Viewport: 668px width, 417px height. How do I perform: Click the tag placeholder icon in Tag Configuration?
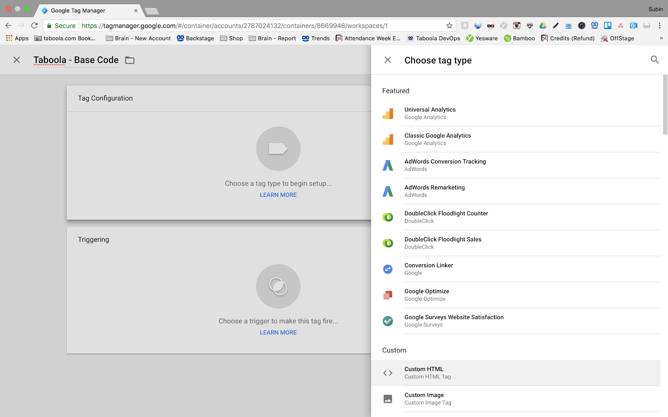click(x=278, y=148)
